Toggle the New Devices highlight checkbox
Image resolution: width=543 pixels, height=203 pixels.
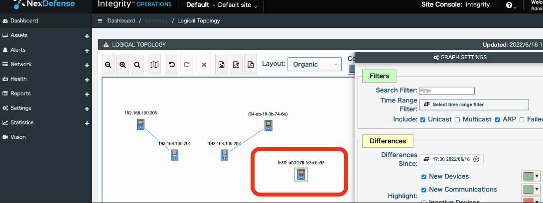423,177
